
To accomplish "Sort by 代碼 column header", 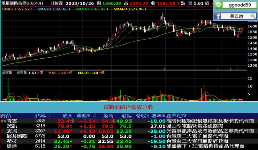I will 40,116.
